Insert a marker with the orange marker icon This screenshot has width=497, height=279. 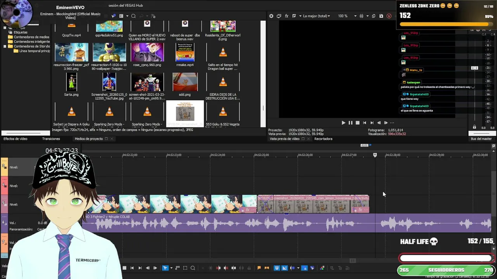pyautogui.click(x=259, y=268)
